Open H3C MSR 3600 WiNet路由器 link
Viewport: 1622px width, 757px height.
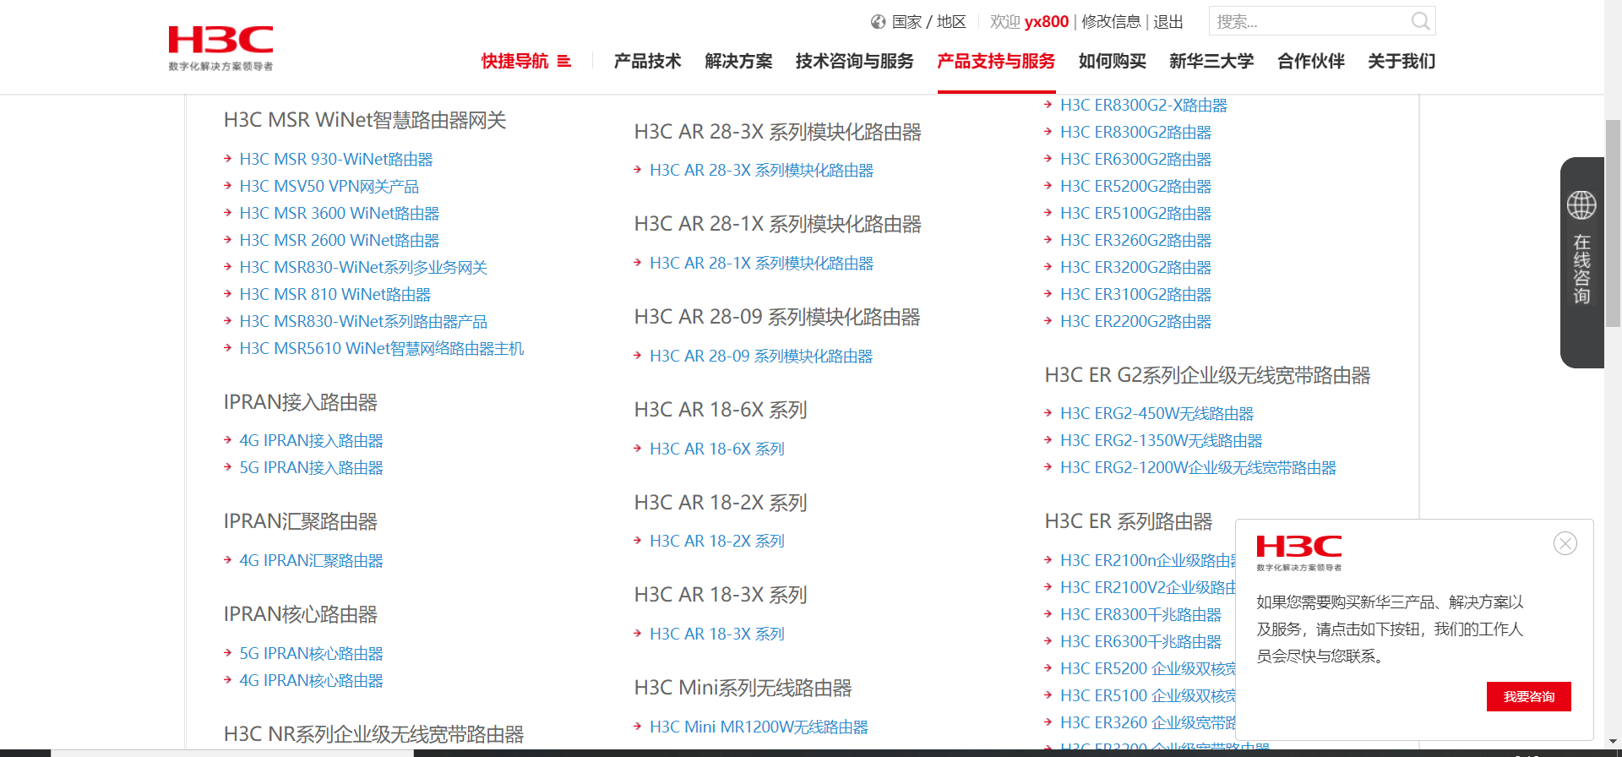[340, 213]
